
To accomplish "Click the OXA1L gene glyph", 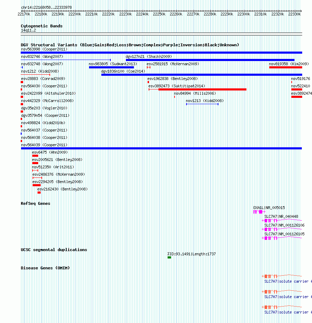I will (x=259, y=212).
